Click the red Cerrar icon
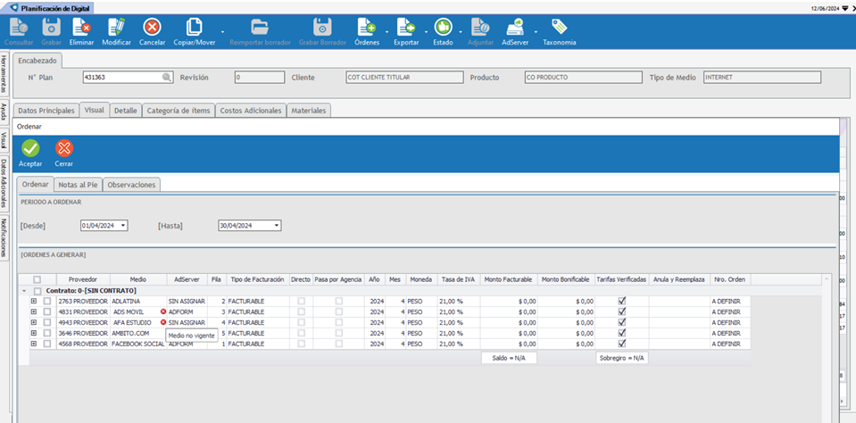This screenshot has height=423, width=856. pos(64,148)
